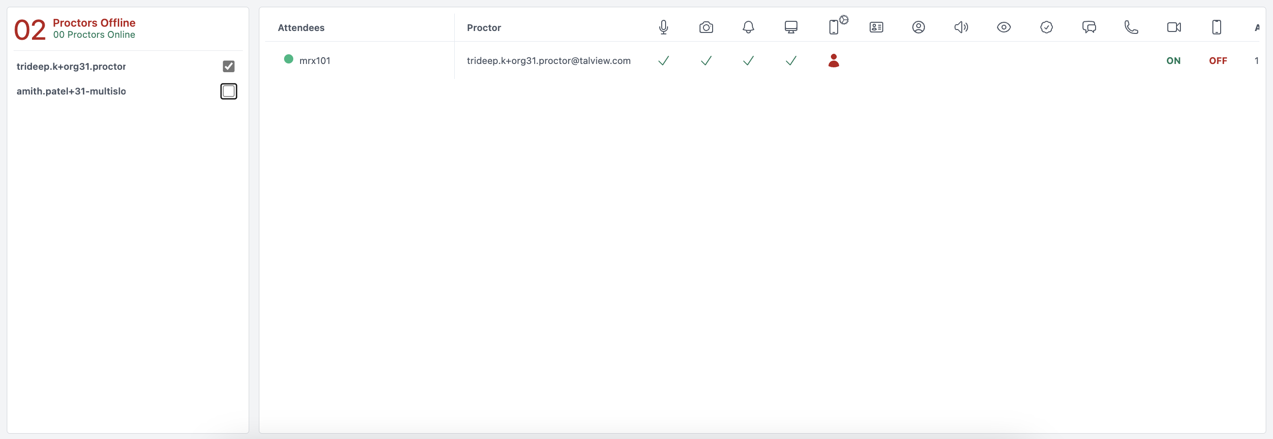The width and height of the screenshot is (1273, 439).
Task: Click the microphone icon in the table header
Action: click(664, 27)
